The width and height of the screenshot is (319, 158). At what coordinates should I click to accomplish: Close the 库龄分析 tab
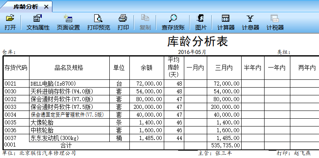[46, 7]
